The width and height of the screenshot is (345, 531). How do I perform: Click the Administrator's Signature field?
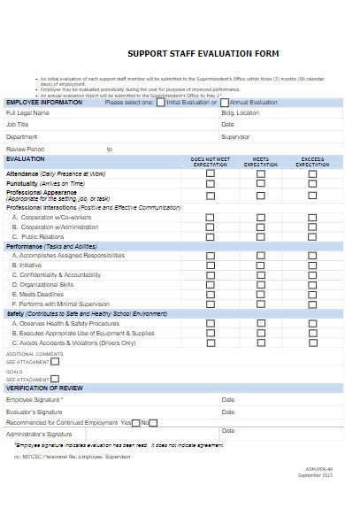153,435
